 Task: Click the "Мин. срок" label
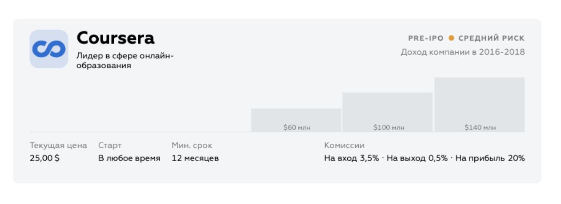(x=192, y=145)
